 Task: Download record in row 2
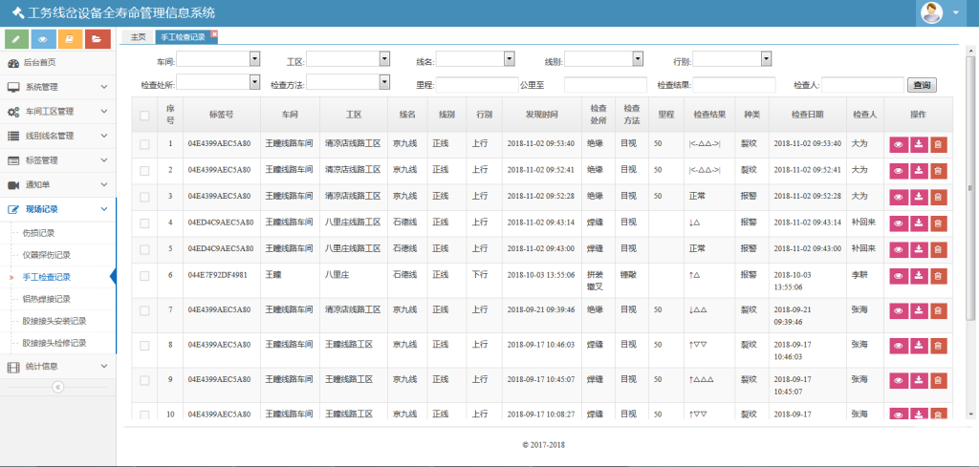tap(919, 170)
